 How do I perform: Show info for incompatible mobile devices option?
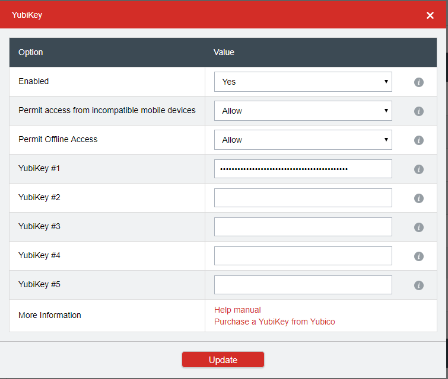(x=418, y=111)
